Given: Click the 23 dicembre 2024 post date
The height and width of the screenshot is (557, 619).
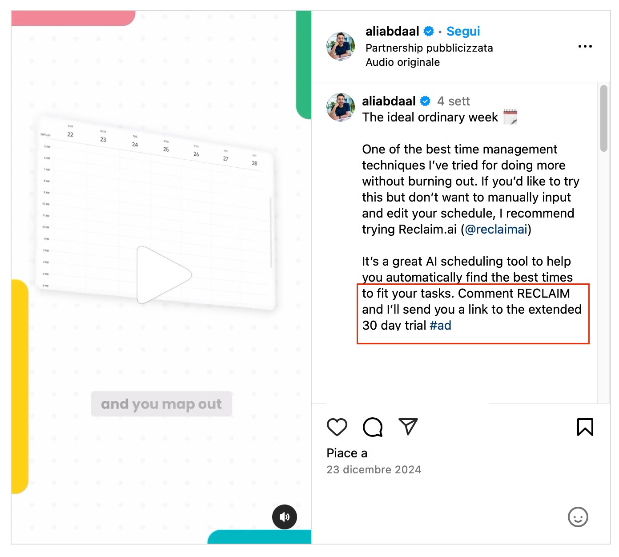Looking at the screenshot, I should click(374, 470).
